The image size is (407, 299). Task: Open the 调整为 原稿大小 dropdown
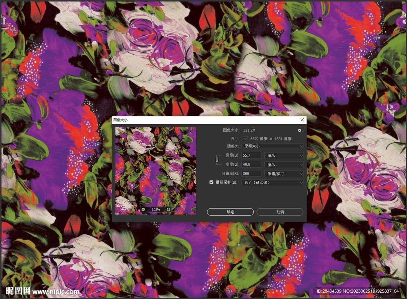tap(273, 146)
